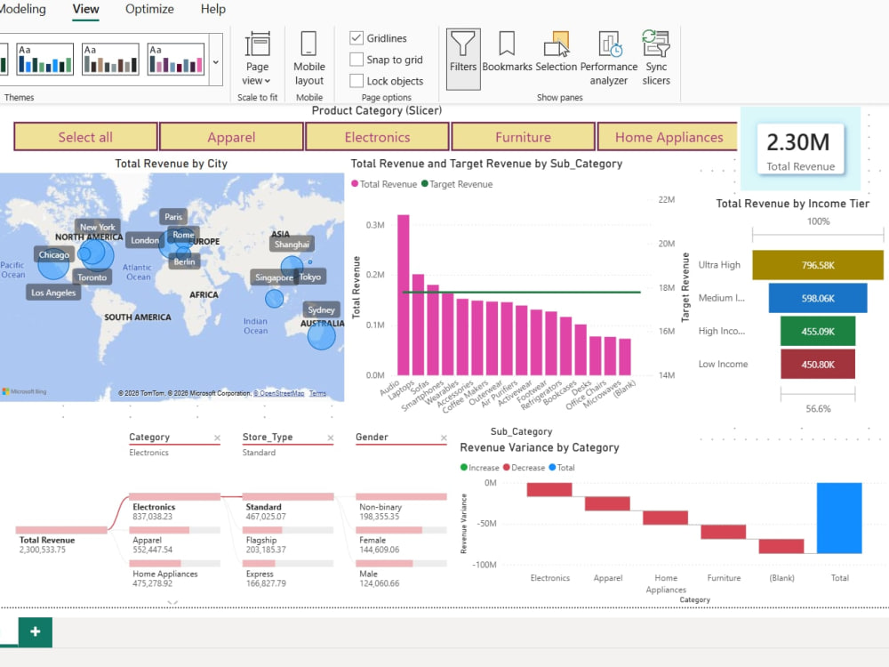This screenshot has width=889, height=667.
Task: Apply the brown and gray bars theme
Action: (110, 59)
